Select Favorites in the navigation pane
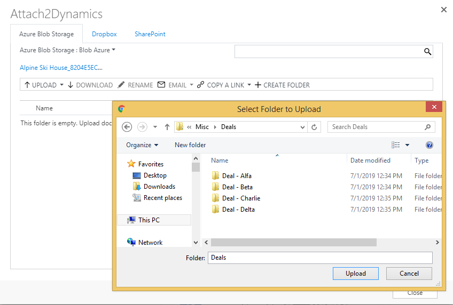Screen dimensions: 453x305 click(145, 164)
